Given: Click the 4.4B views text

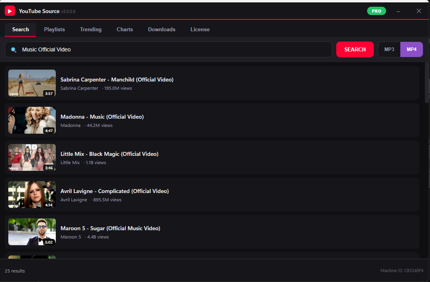Looking at the screenshot, I should point(98,237).
